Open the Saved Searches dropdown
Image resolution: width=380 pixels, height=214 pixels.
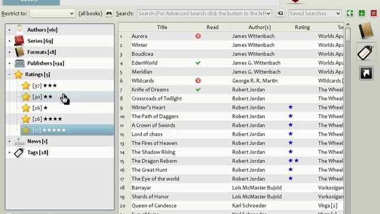pyautogui.click(x=315, y=13)
